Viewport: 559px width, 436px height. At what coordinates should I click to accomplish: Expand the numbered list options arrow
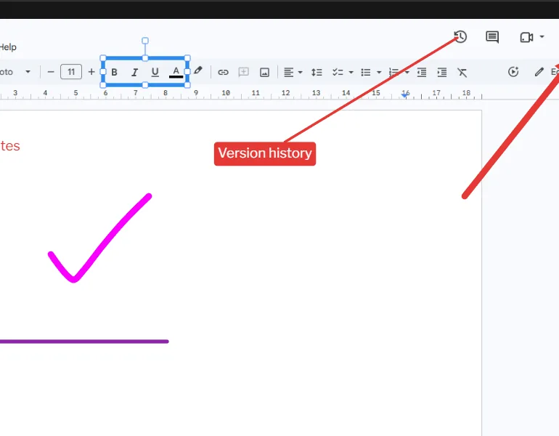click(x=407, y=73)
